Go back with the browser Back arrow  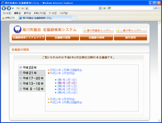tap(4, 8)
